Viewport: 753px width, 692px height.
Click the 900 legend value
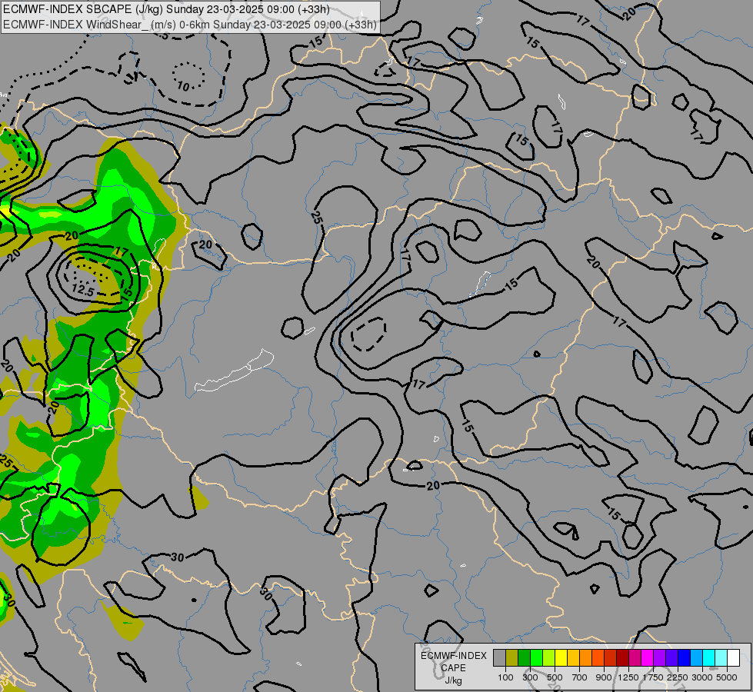[604, 677]
